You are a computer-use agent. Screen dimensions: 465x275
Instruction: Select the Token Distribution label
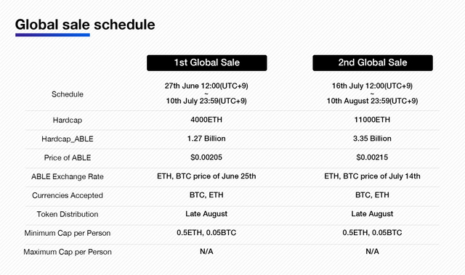point(68,214)
